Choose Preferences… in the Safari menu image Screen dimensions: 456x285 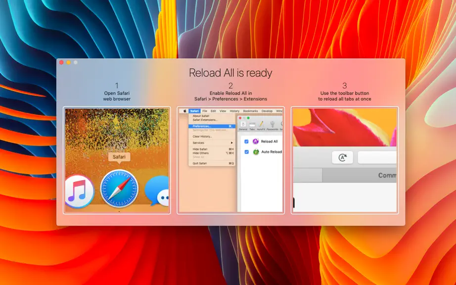[x=212, y=126]
